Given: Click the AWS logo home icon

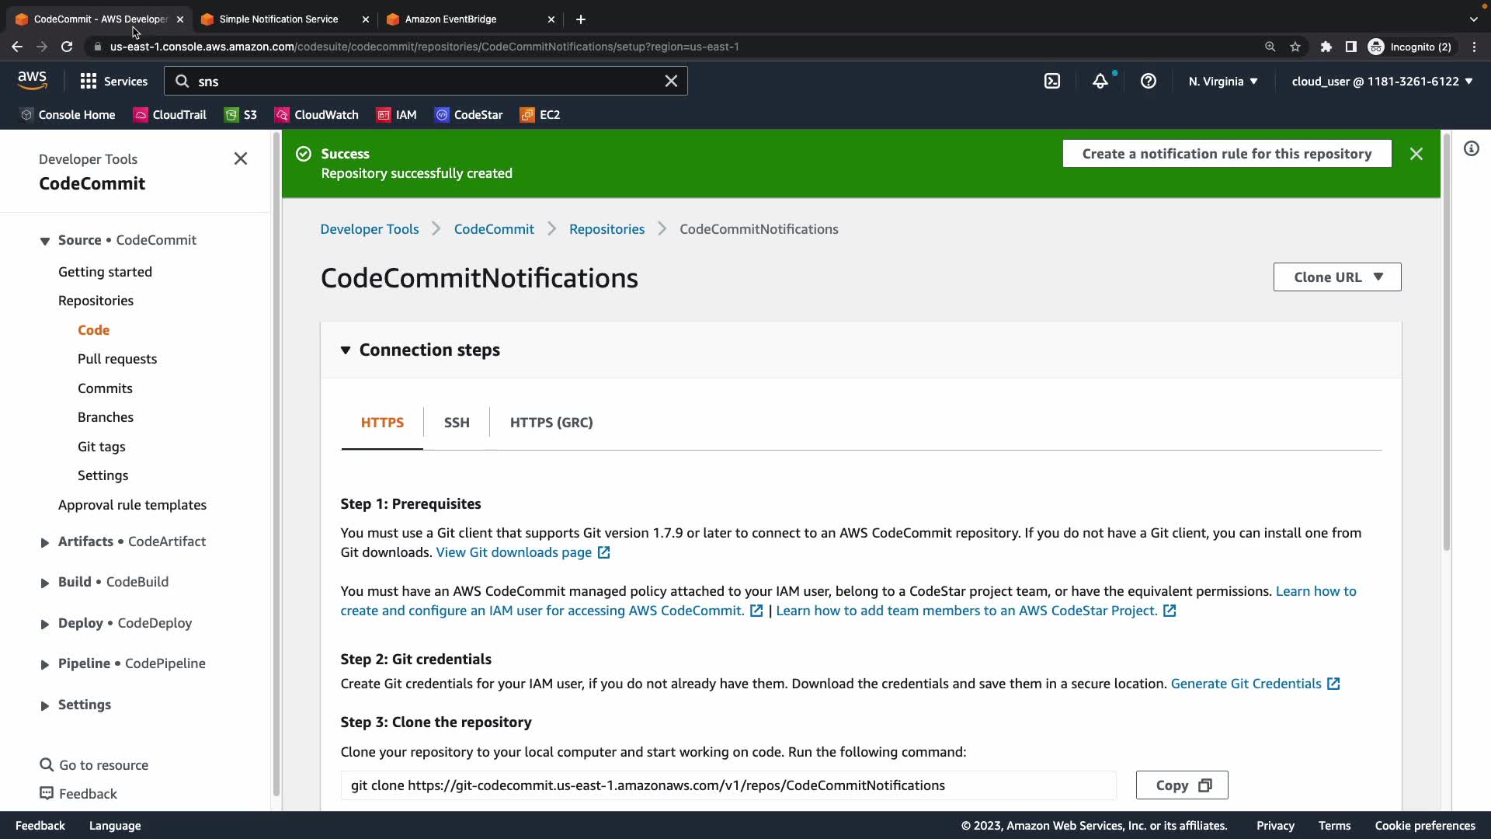Looking at the screenshot, I should pos(32,80).
